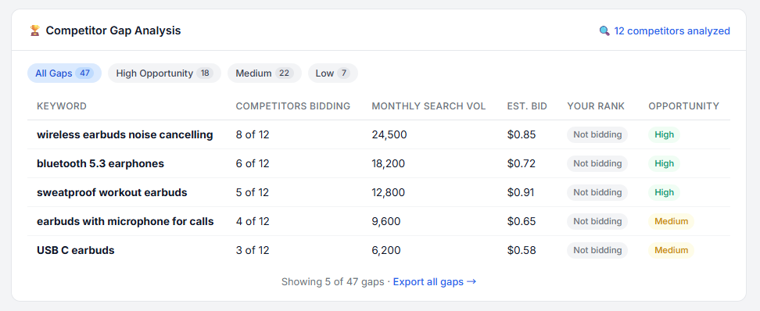Click the trophy icon beside Competitor Gap Analysis

click(34, 31)
